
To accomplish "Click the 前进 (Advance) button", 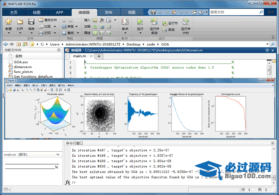I will coord(168,30).
